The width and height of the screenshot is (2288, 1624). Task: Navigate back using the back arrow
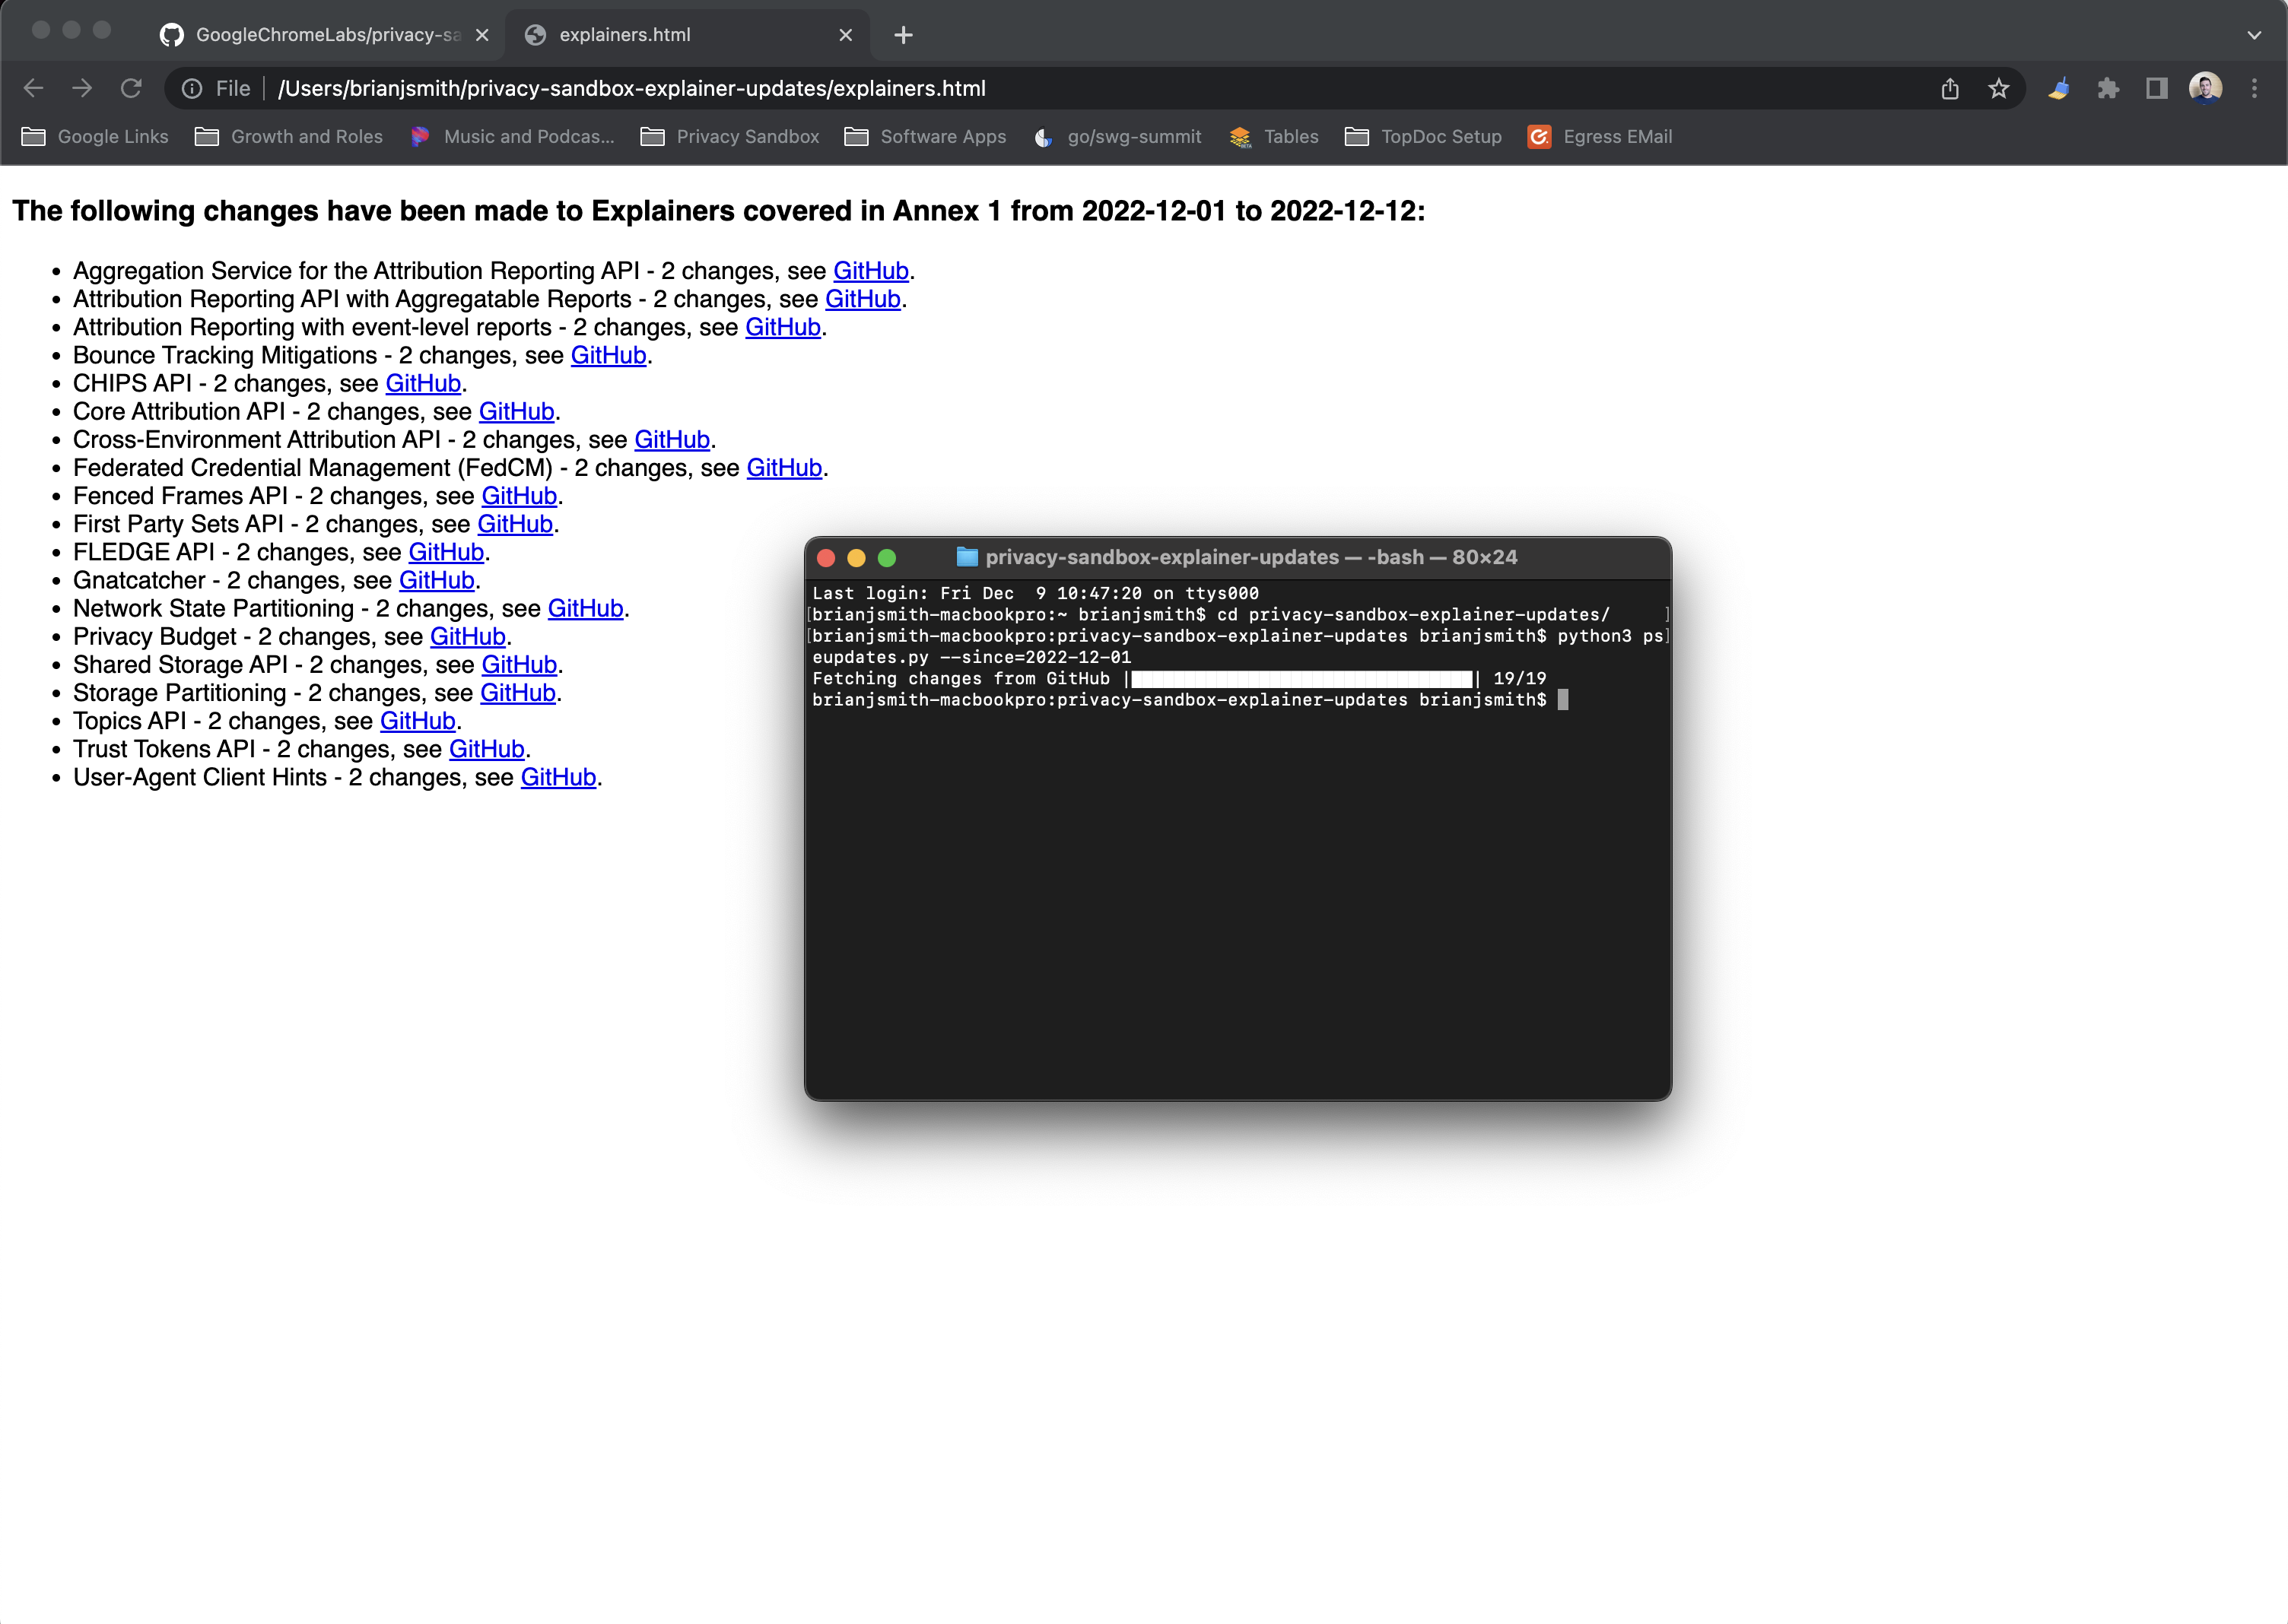pyautogui.click(x=33, y=88)
